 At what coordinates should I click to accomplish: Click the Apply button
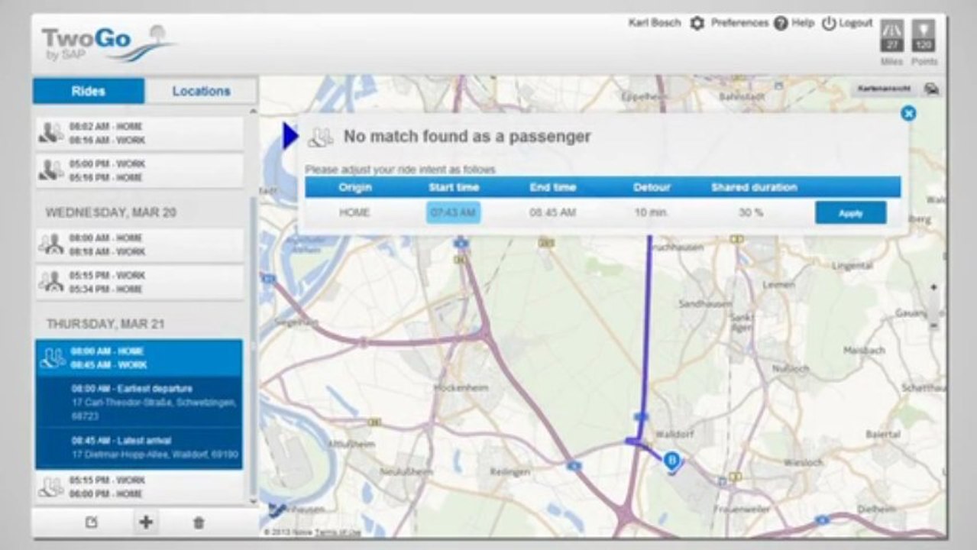click(x=850, y=213)
